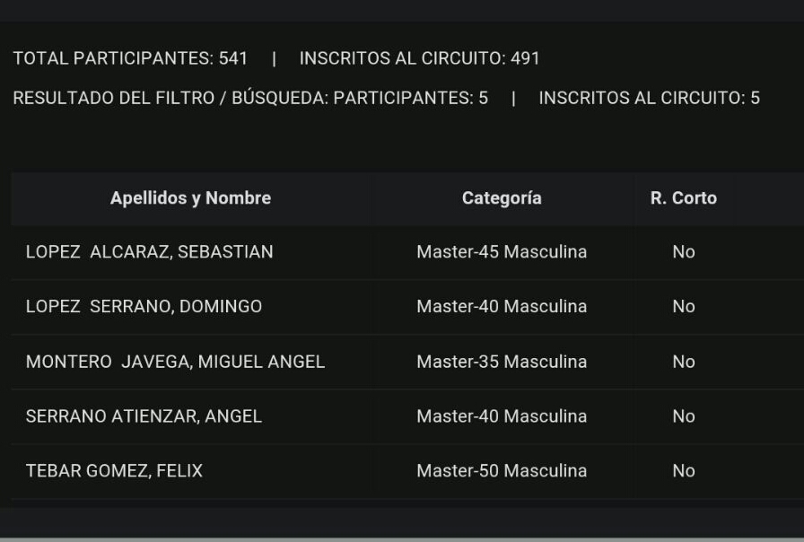Click Master-35 Masculina category cell
The height and width of the screenshot is (542, 804).
[502, 362]
